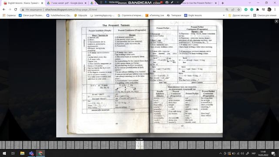The height and width of the screenshot is (157, 279).
Task: Open the Grammarly green extension icon
Action: (x=252, y=10)
